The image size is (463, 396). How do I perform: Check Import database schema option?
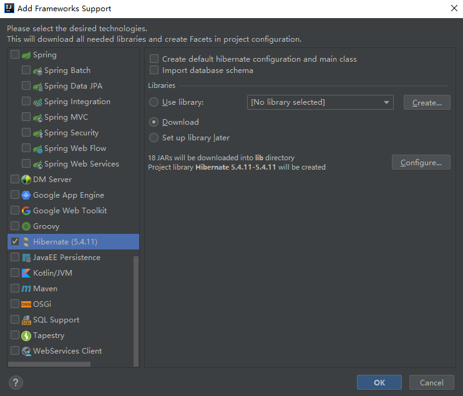pos(154,70)
